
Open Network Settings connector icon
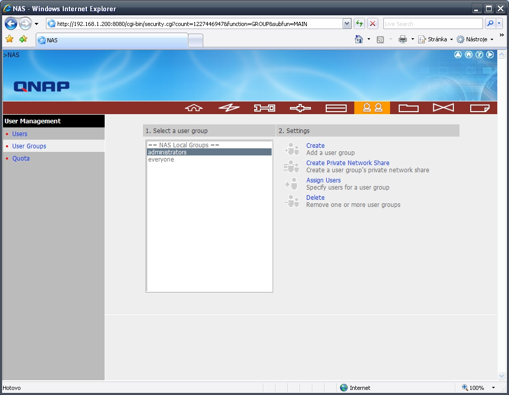[x=300, y=108]
